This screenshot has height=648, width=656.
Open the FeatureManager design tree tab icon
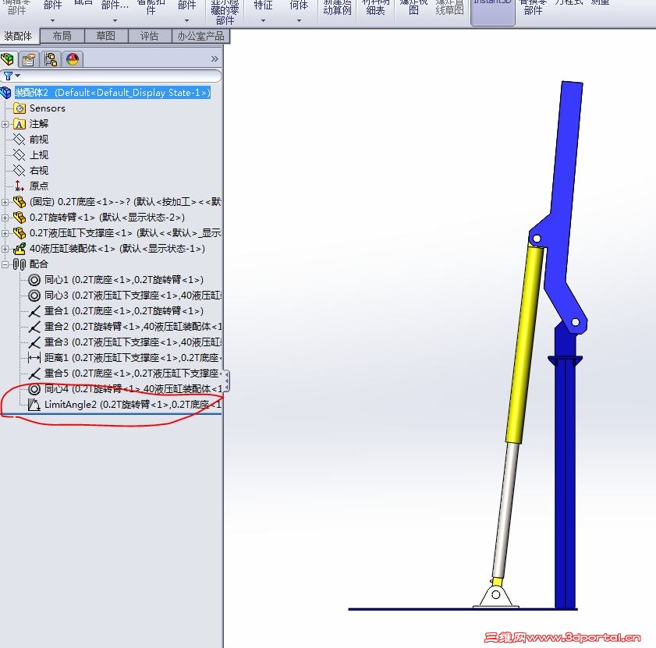pyautogui.click(x=8, y=59)
